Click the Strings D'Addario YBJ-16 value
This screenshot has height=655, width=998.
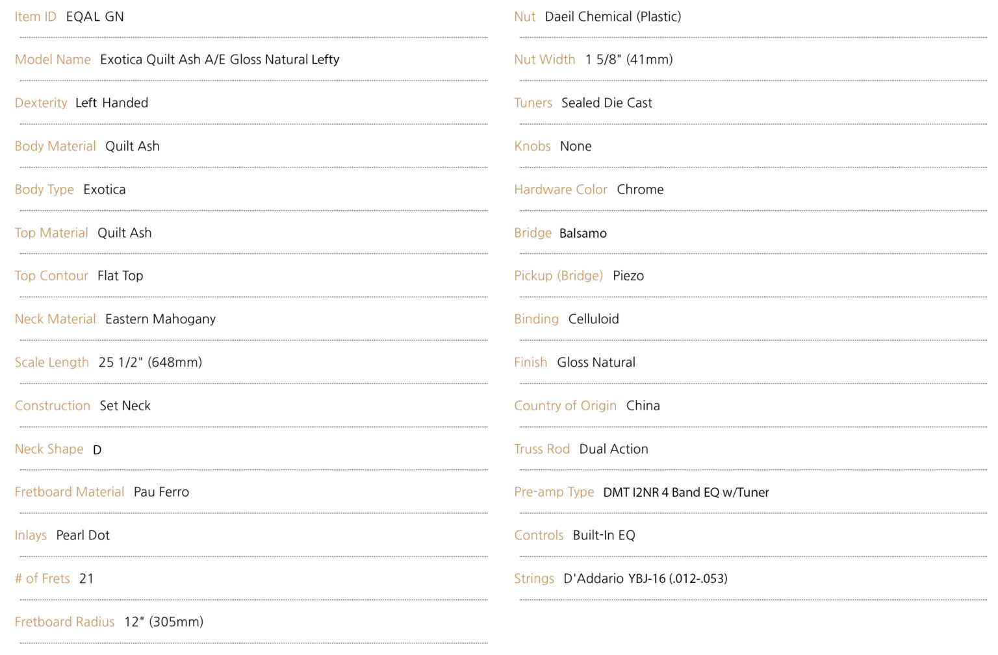645,578
